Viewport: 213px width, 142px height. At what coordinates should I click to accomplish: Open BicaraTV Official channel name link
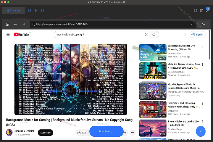point(24,131)
